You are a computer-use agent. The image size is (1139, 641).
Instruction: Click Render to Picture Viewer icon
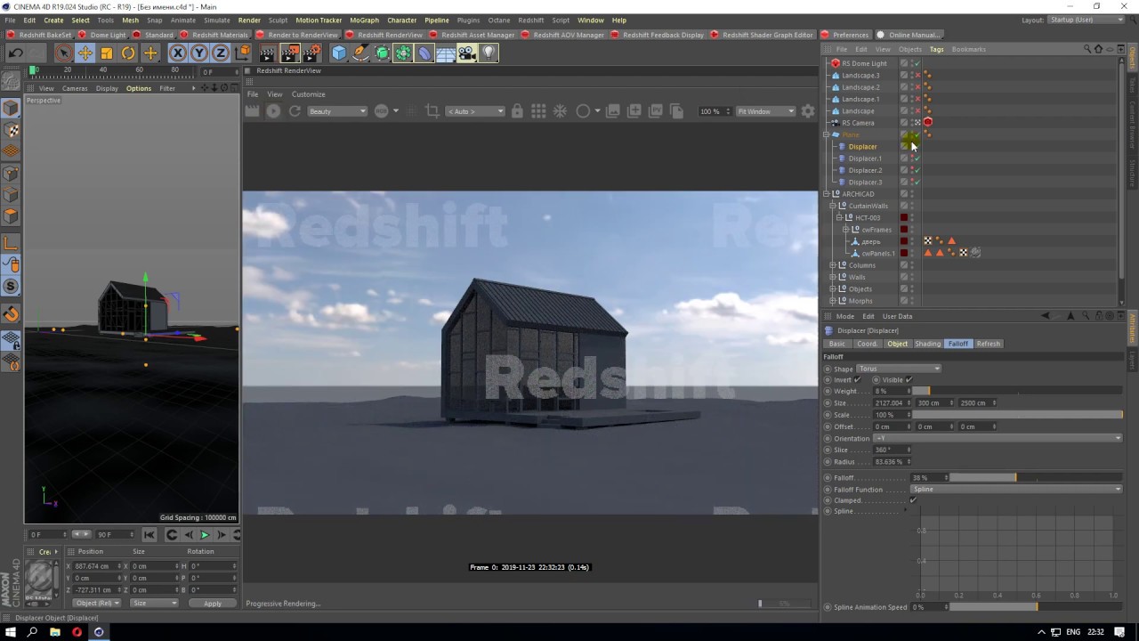pyautogui.click(x=290, y=53)
